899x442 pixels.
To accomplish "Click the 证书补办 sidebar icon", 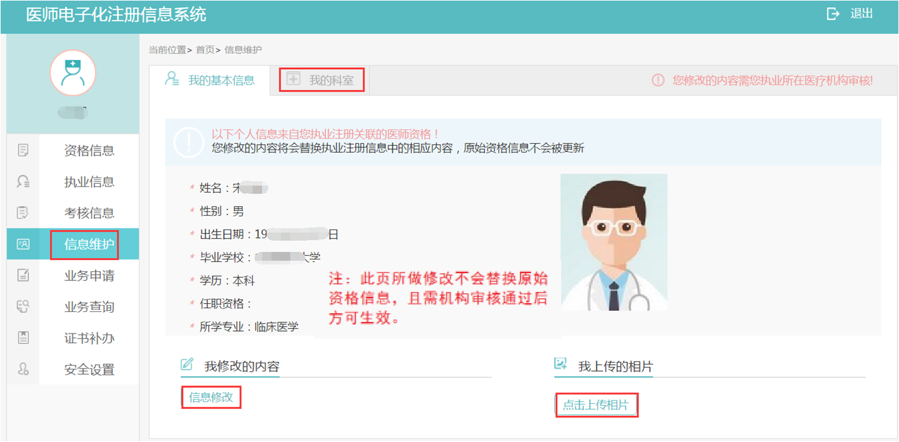I will point(23,338).
